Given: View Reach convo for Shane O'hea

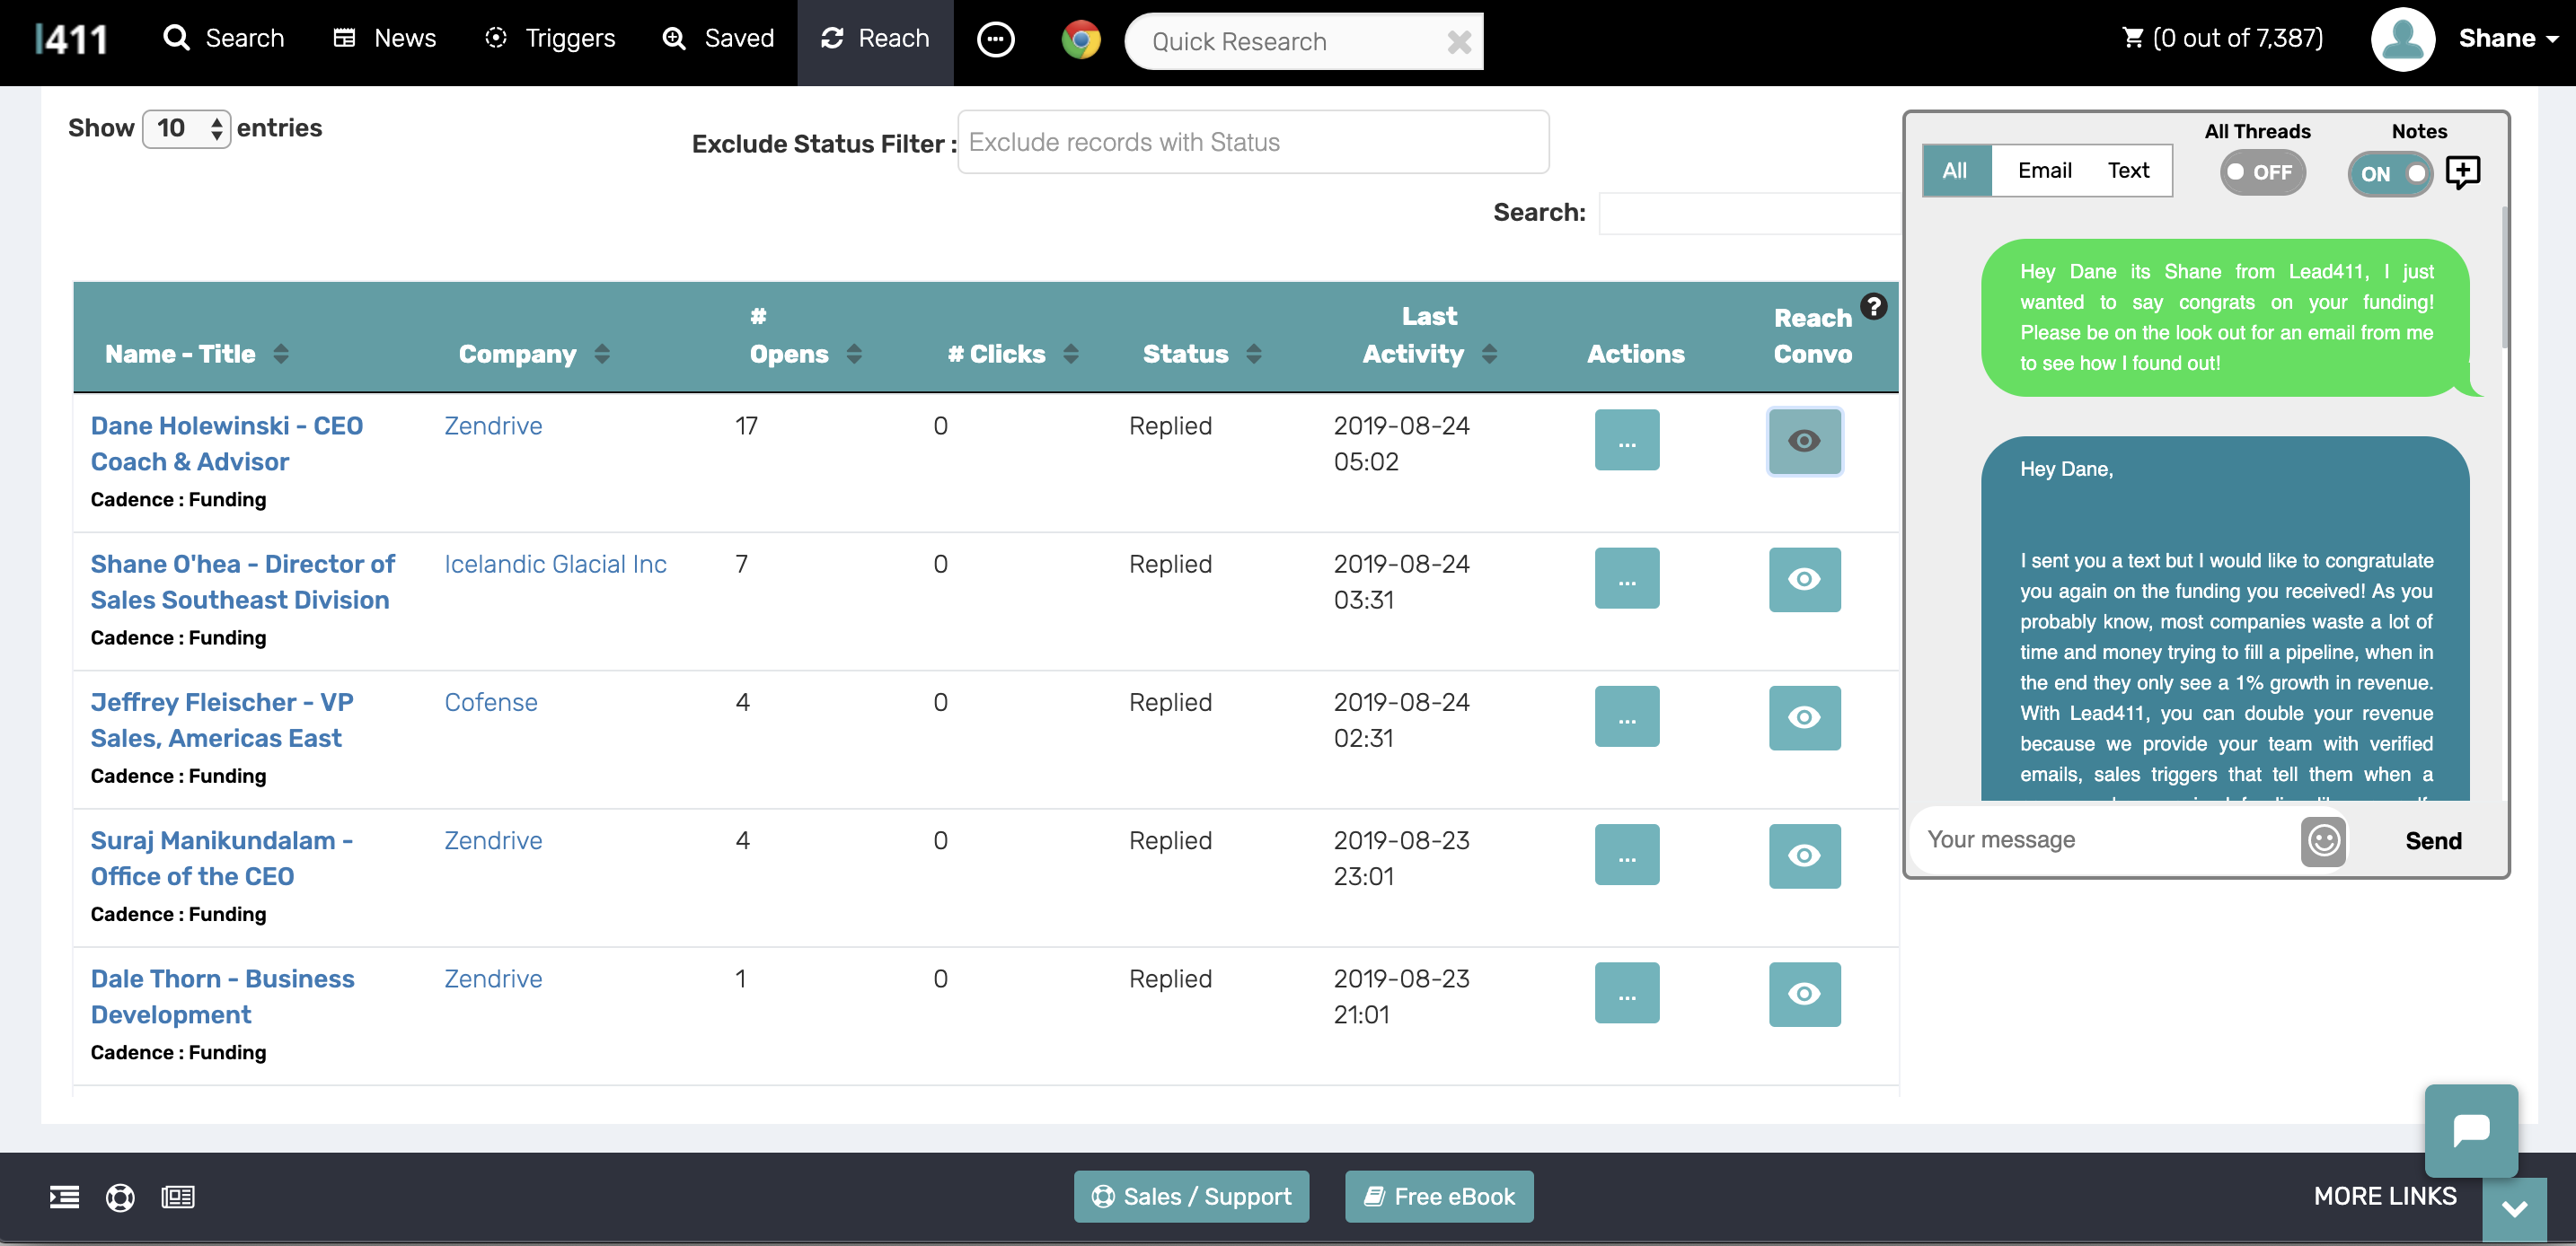Looking at the screenshot, I should (1804, 580).
